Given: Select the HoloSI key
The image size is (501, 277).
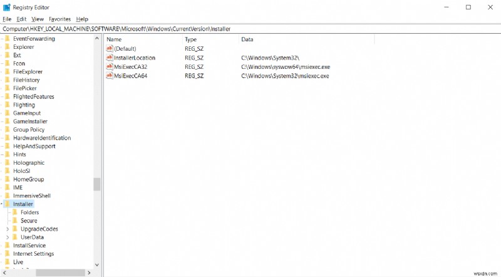Looking at the screenshot, I should pos(21,171).
